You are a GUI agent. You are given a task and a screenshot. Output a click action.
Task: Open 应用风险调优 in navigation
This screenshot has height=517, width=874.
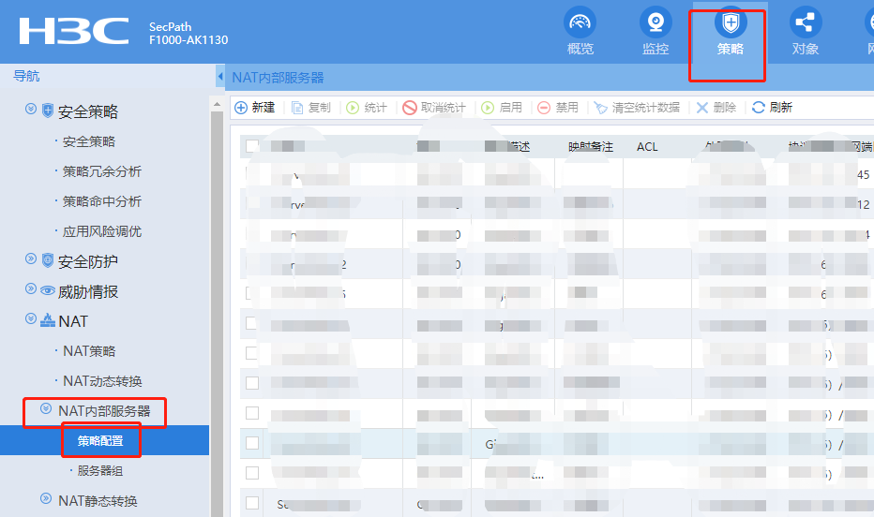tap(102, 231)
